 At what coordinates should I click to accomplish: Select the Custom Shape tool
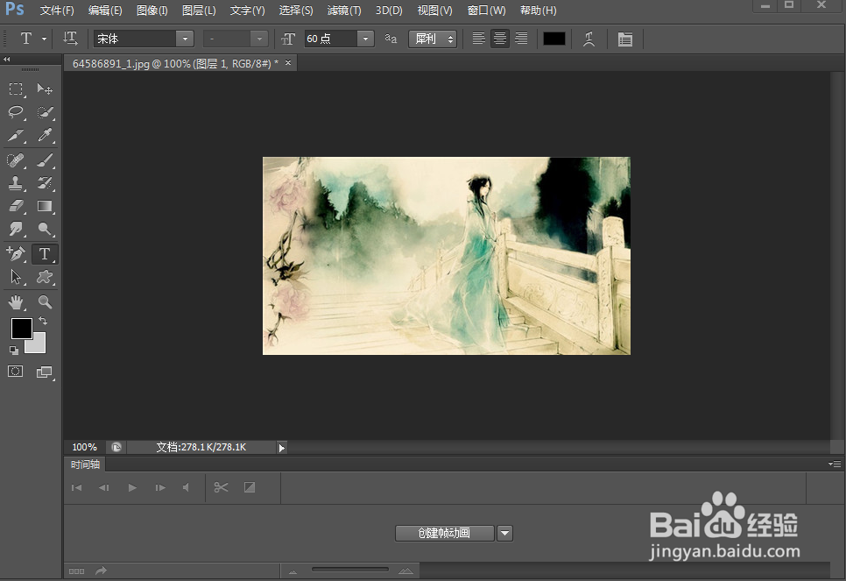coord(45,277)
